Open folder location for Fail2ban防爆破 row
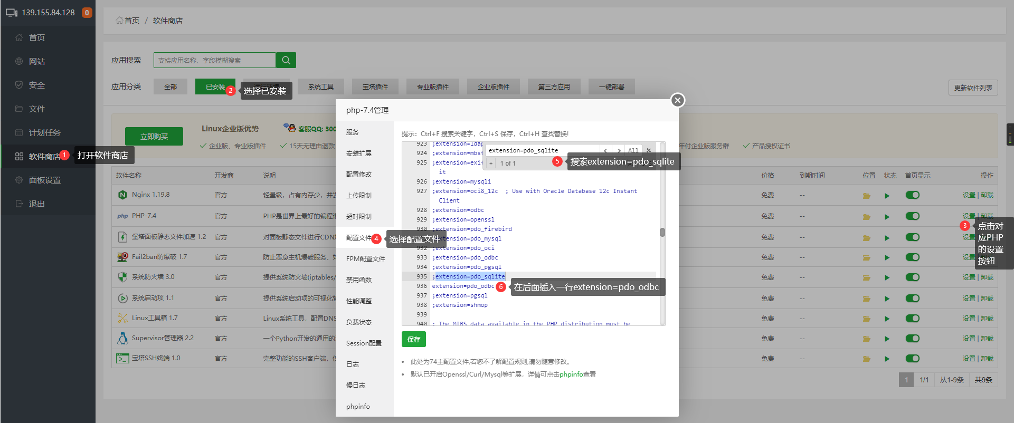This screenshot has height=423, width=1014. 866,257
